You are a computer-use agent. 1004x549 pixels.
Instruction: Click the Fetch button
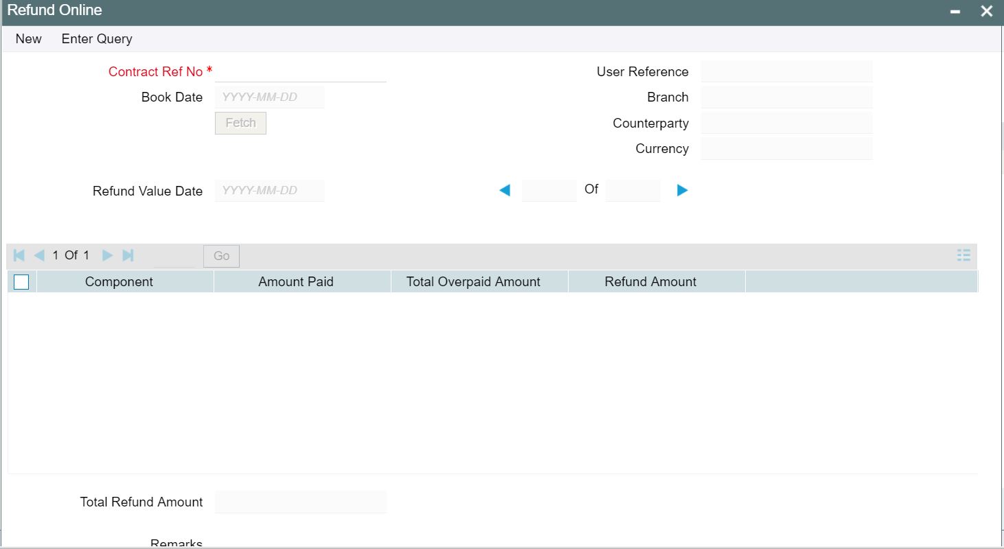240,124
